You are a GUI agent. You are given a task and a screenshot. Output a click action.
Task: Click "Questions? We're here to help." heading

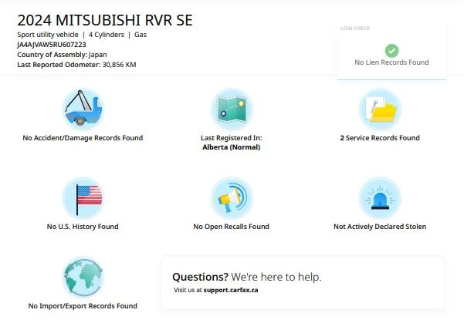(247, 277)
